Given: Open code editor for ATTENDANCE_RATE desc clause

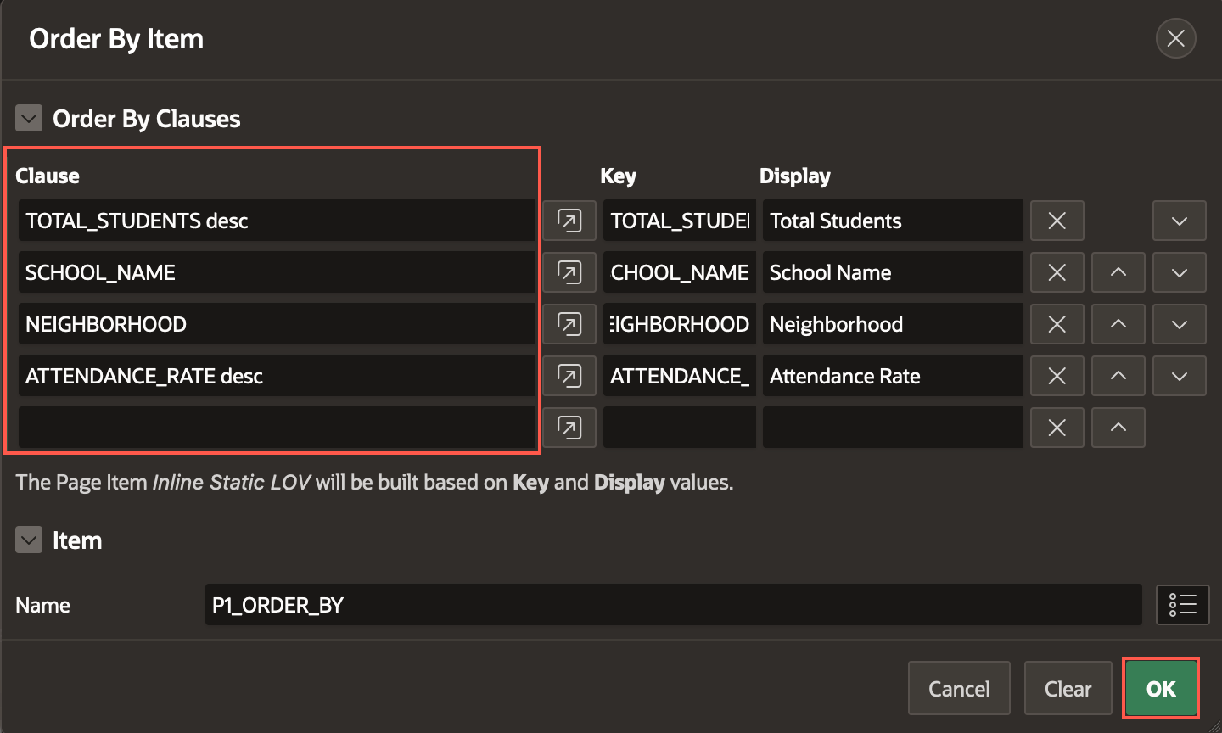Looking at the screenshot, I should pyautogui.click(x=569, y=376).
